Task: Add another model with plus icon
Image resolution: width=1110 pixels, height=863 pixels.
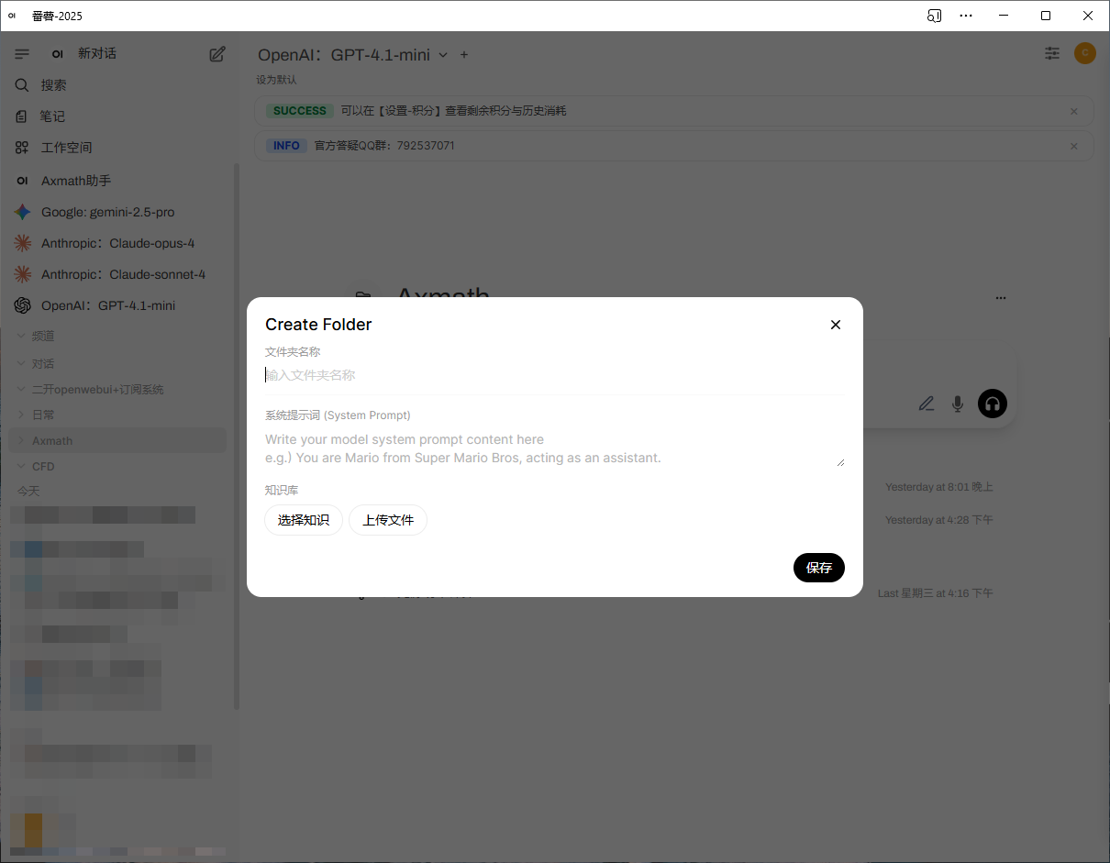Action: [464, 55]
